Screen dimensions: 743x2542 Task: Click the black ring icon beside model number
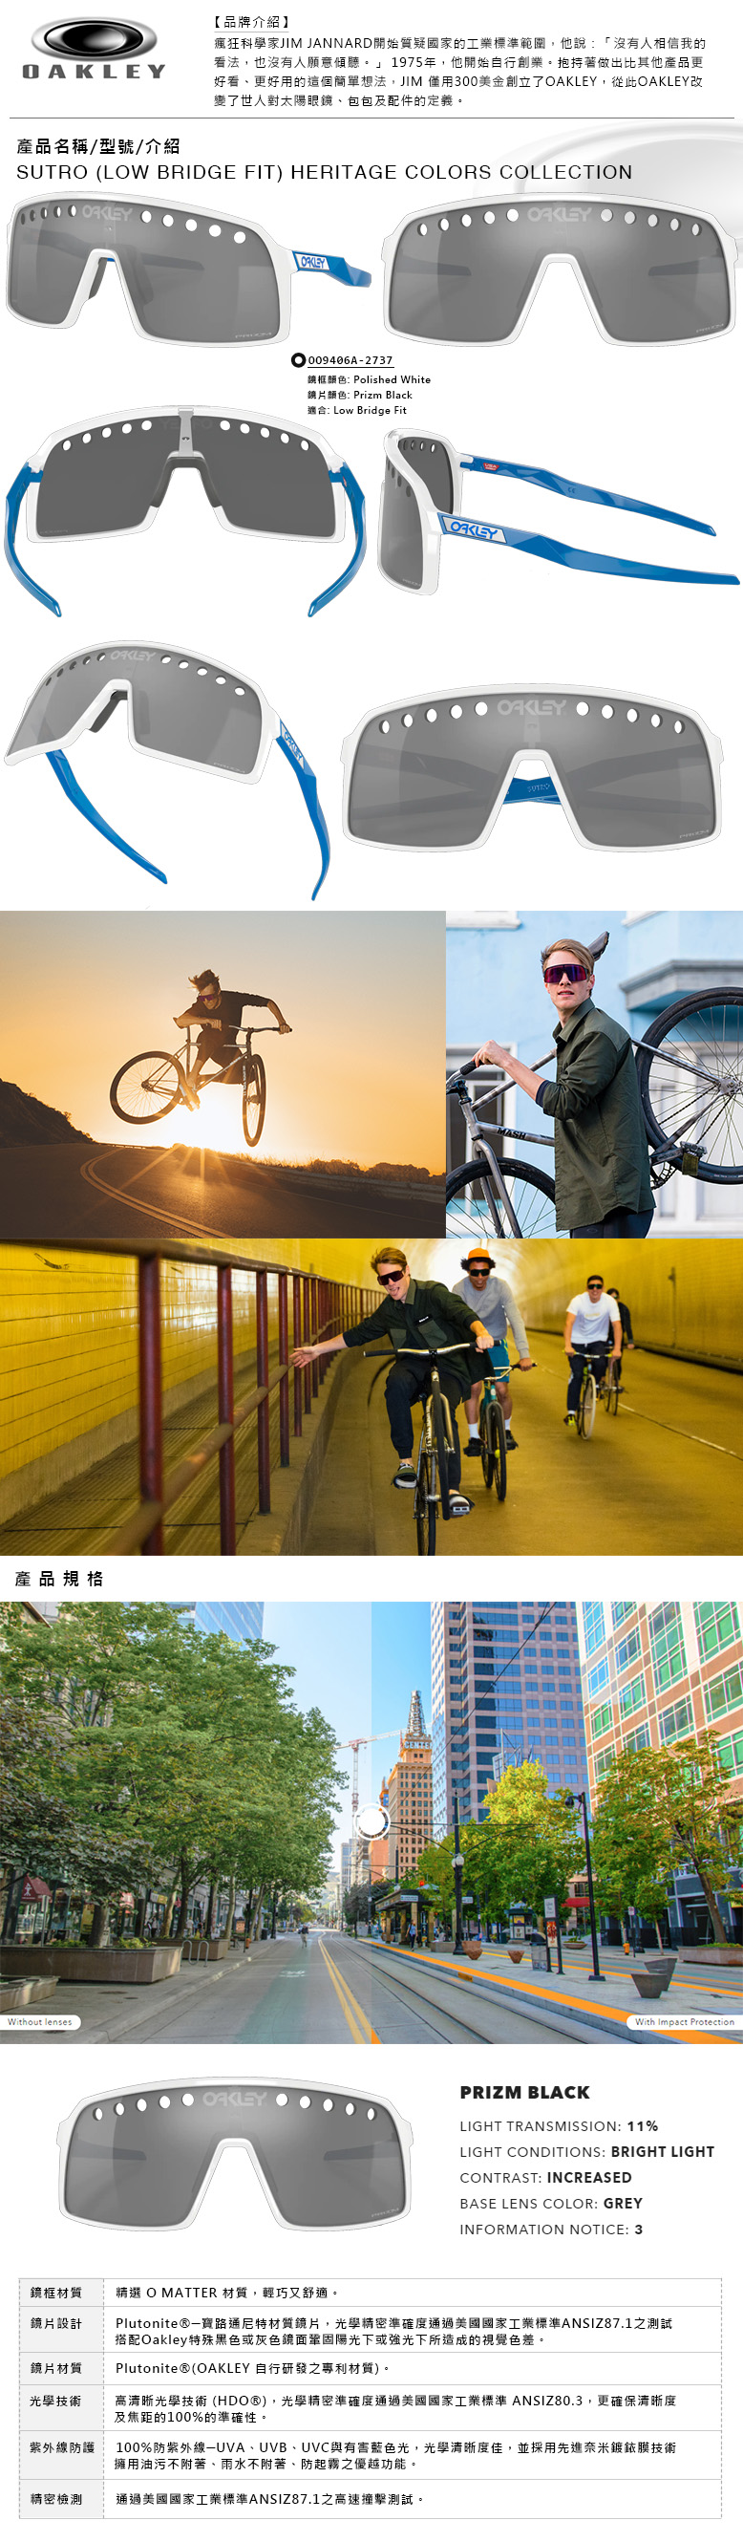click(298, 360)
